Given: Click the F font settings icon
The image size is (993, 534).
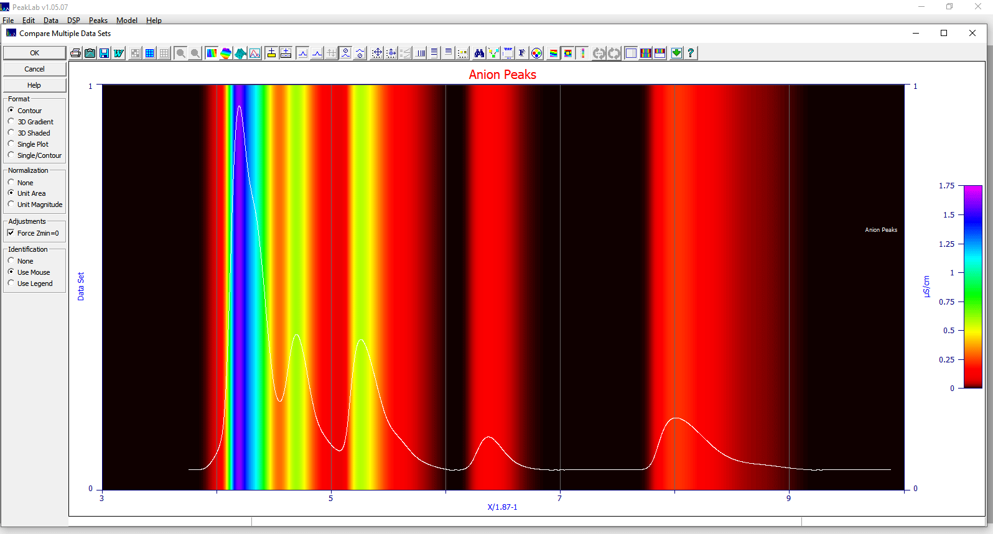Looking at the screenshot, I should click(x=522, y=53).
